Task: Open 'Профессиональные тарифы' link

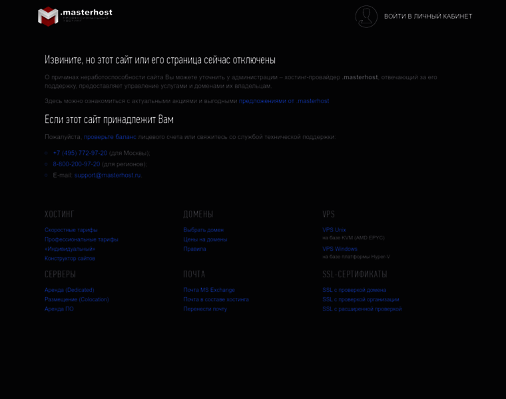Action: coord(81,239)
